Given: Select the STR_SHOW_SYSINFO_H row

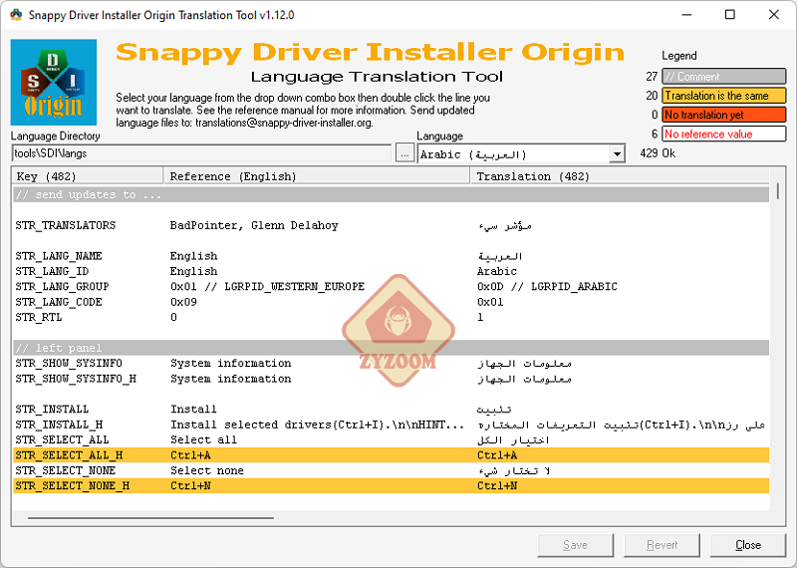Looking at the screenshot, I should point(391,379).
